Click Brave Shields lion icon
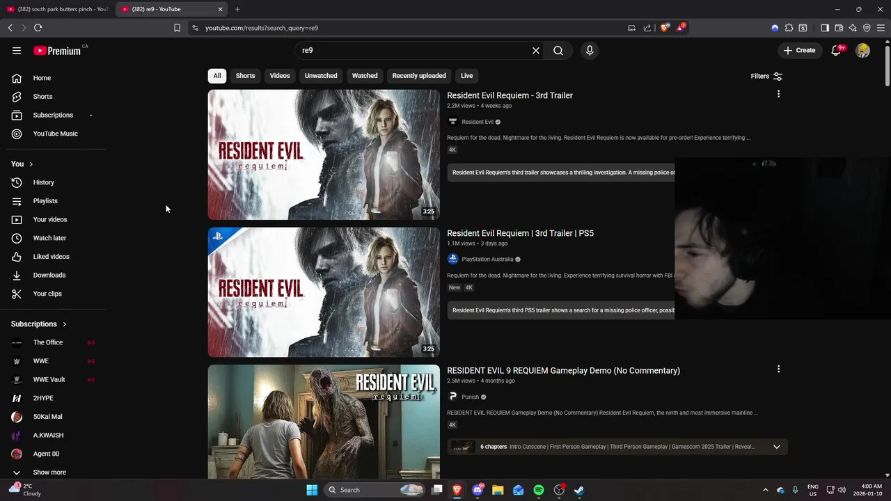 click(664, 28)
